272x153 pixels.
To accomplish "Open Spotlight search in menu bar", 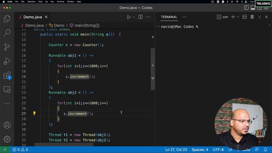I will (242, 2).
